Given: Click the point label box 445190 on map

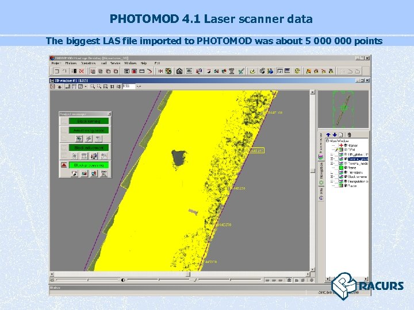Looking at the screenshot, I should pyautogui.click(x=256, y=150).
